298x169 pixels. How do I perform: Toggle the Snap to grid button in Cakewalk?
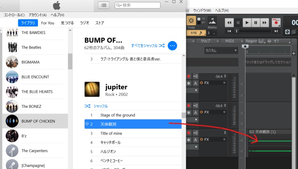pos(191,21)
